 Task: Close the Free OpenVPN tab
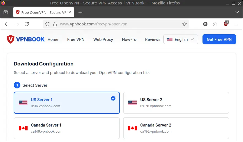70,12
